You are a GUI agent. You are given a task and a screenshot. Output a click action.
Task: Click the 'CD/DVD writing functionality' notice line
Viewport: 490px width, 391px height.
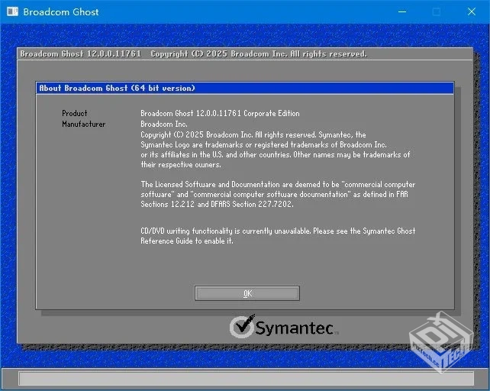click(278, 231)
